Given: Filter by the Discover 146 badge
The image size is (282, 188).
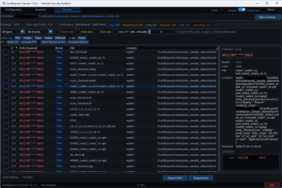Looking at the screenshot, I should (168, 25).
